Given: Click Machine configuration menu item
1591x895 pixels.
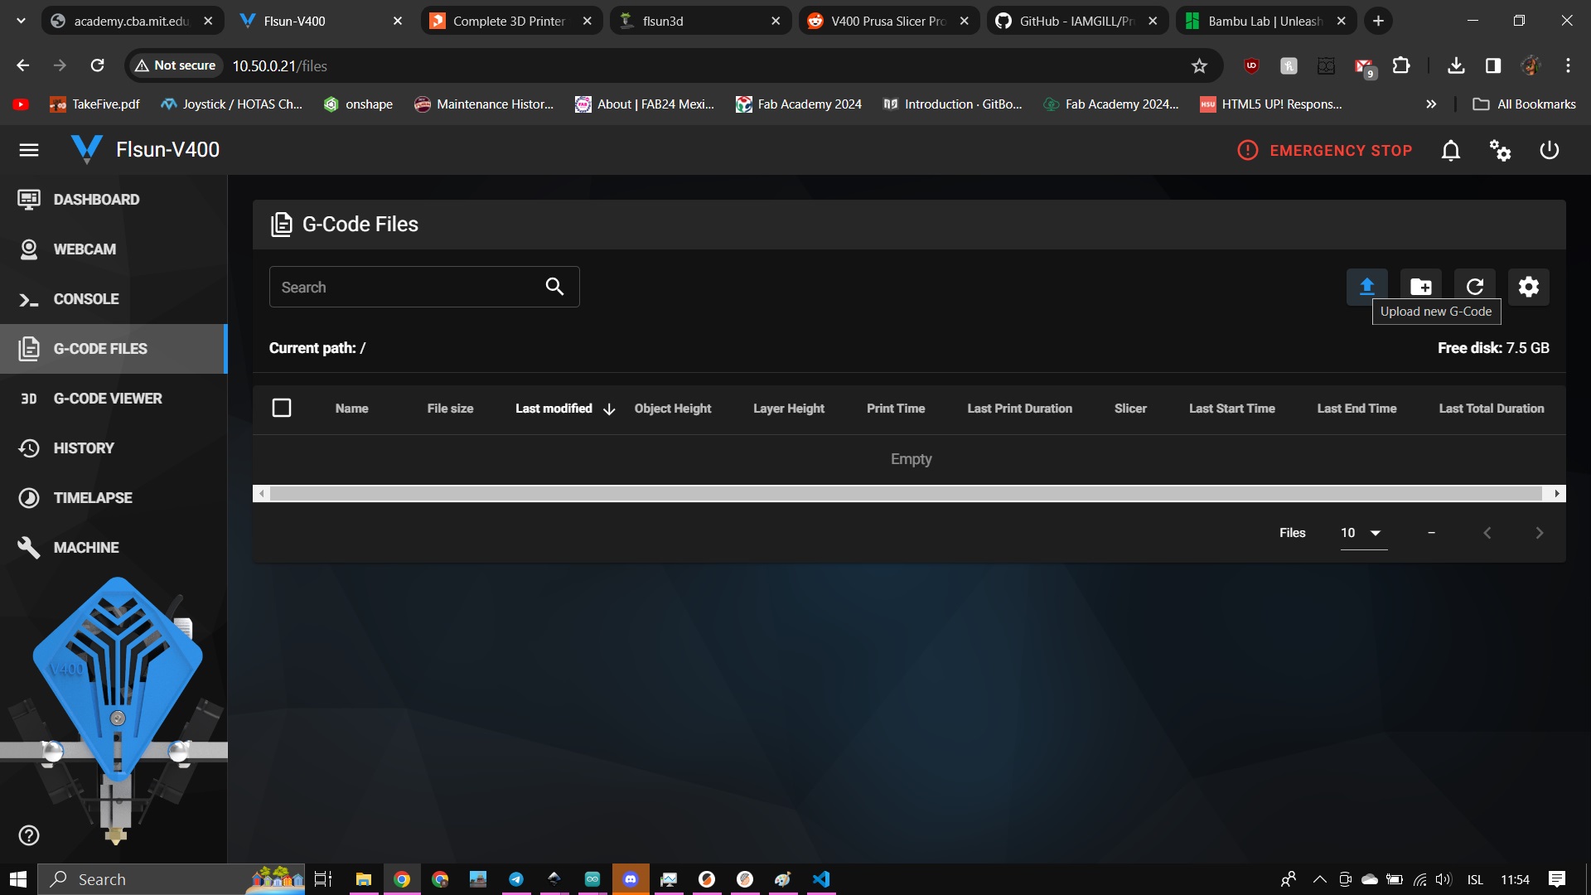Looking at the screenshot, I should coord(85,546).
